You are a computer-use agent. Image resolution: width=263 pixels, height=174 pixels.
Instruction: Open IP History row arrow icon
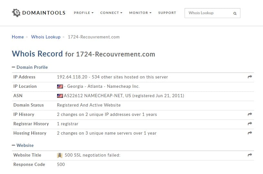tap(250, 114)
